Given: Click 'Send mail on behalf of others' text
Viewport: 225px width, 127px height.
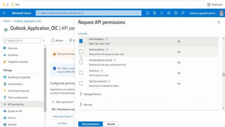Looking at the screenshot, I should click(x=104, y=86).
